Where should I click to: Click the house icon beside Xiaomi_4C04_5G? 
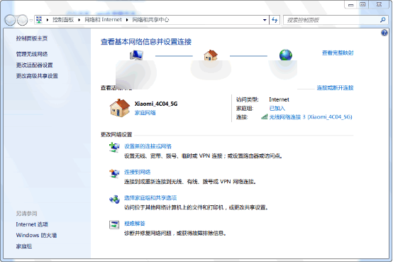click(x=120, y=108)
